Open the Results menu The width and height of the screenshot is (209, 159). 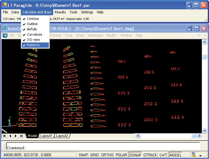(60, 12)
